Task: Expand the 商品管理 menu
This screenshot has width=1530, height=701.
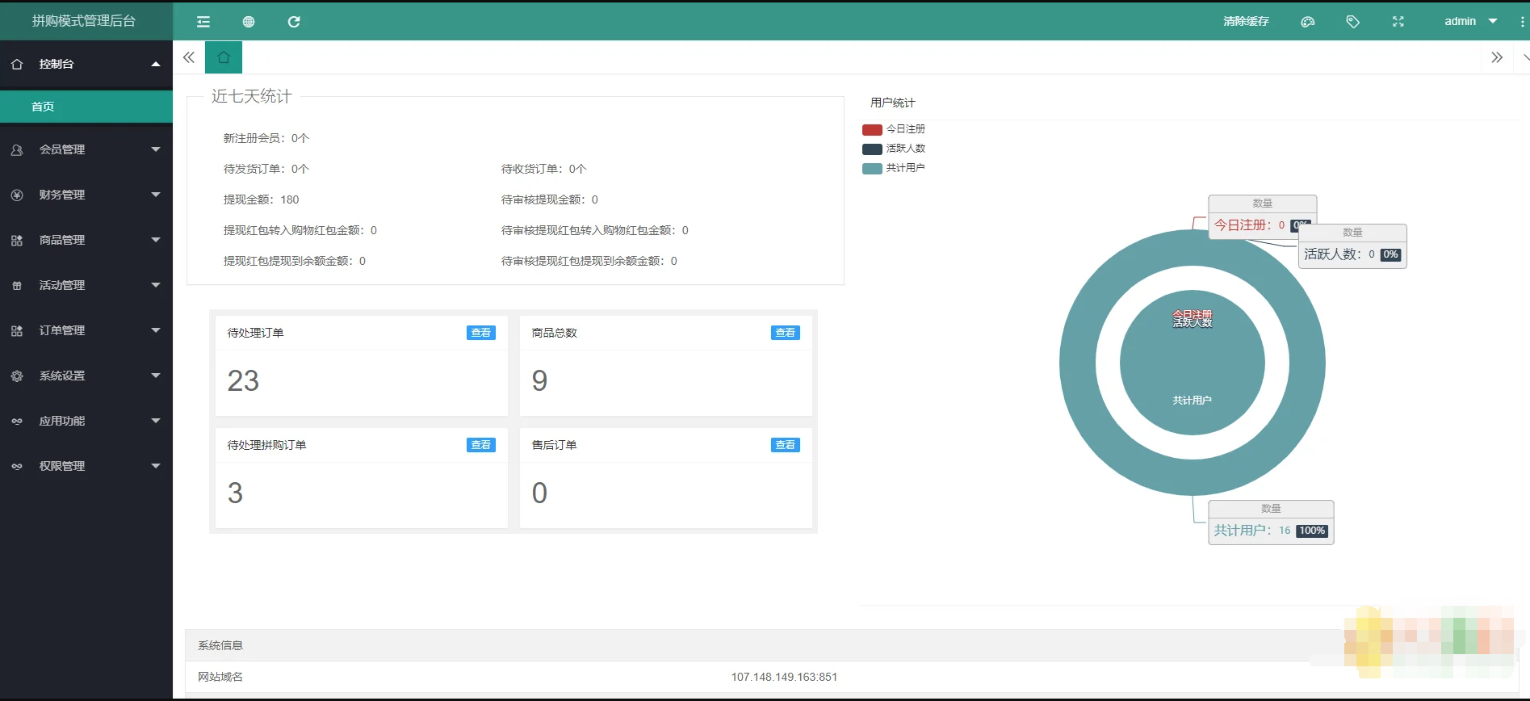Action: [156, 240]
